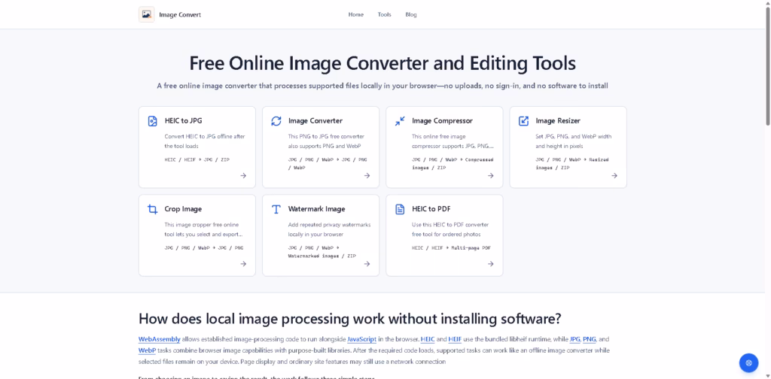Click 'This image cropper free online' description

204,230
